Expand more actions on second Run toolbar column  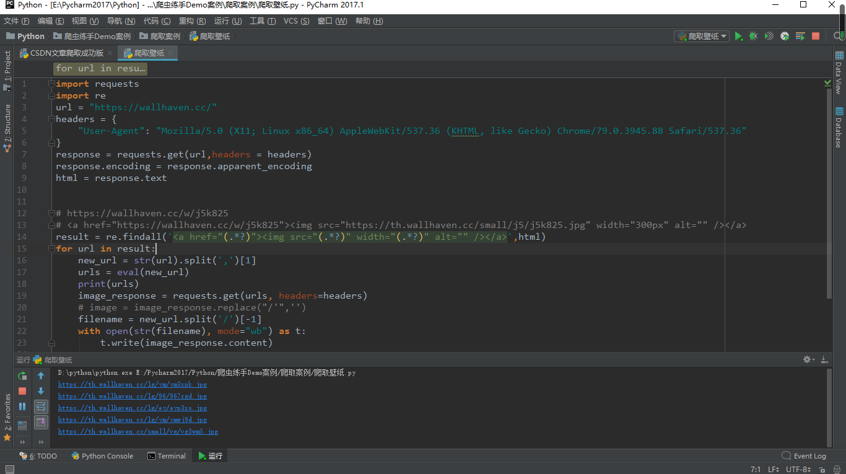tap(41, 442)
